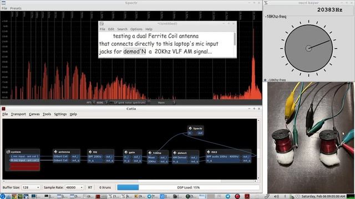Click the detect node's plugin icon
This screenshot has width=355, height=199.
tap(175, 153)
